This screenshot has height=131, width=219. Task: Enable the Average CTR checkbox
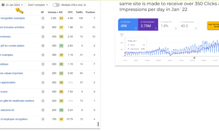coord(162,22)
